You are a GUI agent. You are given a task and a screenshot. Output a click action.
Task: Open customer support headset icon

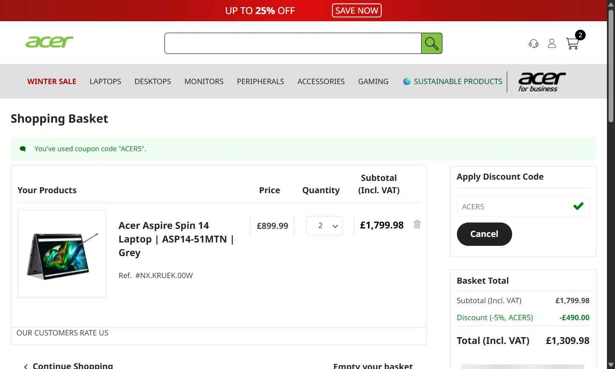click(x=533, y=43)
